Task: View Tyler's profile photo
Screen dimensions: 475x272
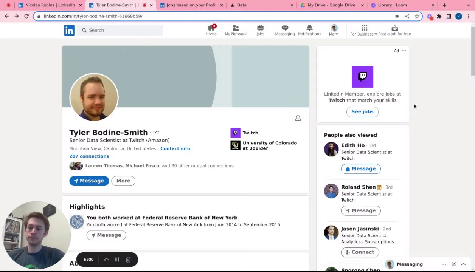Action: (x=94, y=97)
